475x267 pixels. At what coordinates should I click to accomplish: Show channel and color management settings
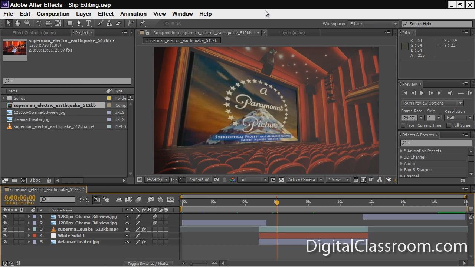[232, 180]
